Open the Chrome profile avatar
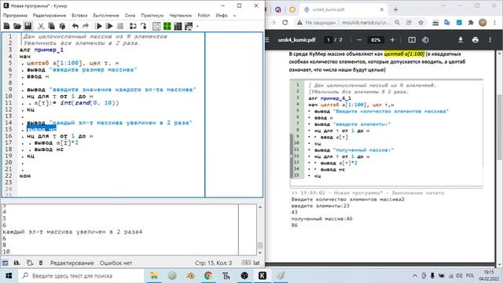This screenshot has height=283, width=503. pyautogui.click(x=483, y=23)
